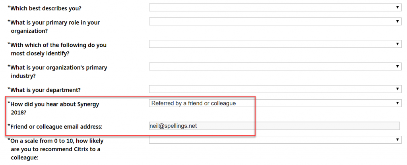407x165 pixels.
Task: Click the friend or colleague email address field
Action: click(274, 126)
